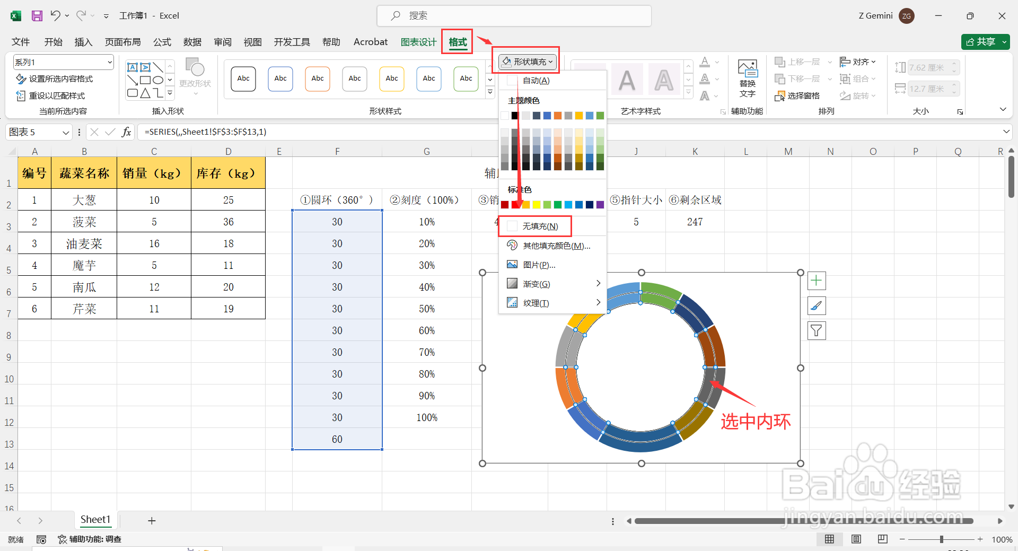Click the confirm checkmark in formula bar

click(110, 132)
